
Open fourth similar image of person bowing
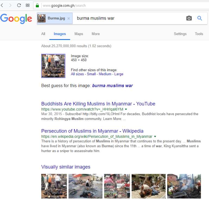click(148, 186)
